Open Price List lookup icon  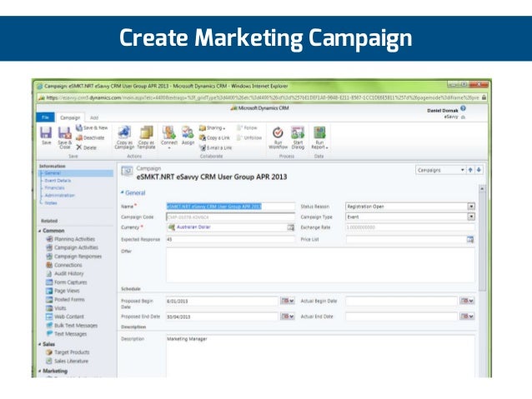click(470, 240)
